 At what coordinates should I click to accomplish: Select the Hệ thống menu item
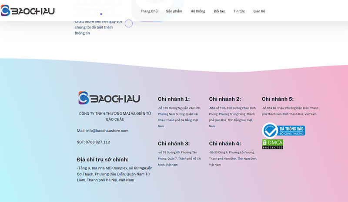[x=198, y=11]
